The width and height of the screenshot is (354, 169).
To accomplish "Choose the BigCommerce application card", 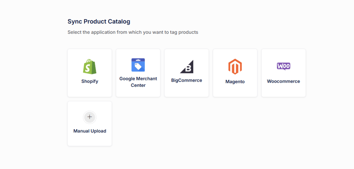I will coord(187,90).
